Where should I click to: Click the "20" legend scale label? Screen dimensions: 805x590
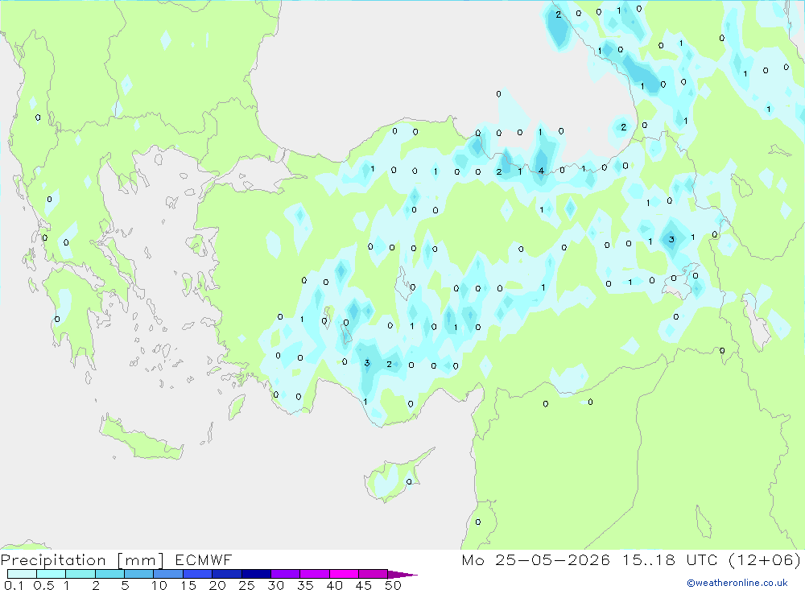point(217,585)
